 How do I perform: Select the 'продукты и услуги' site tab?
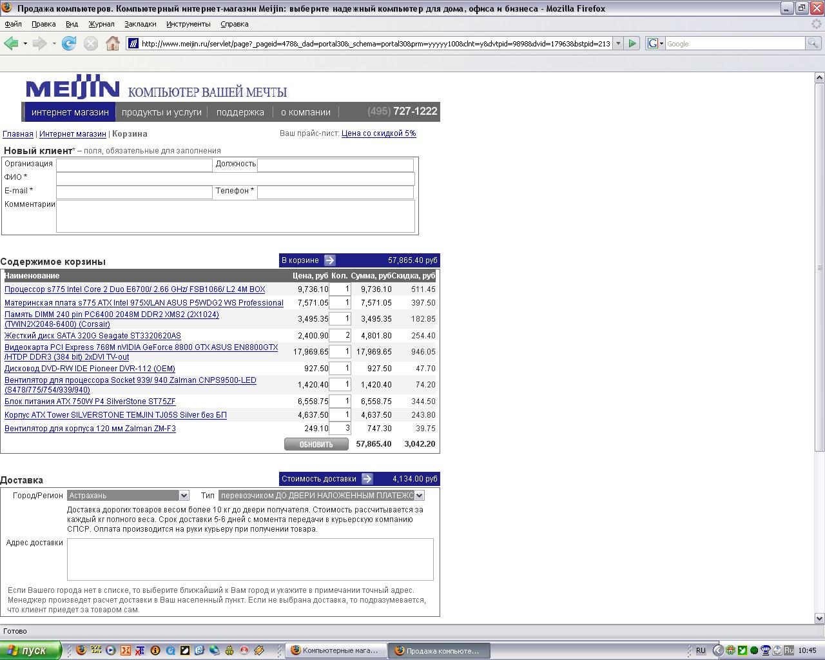click(162, 112)
